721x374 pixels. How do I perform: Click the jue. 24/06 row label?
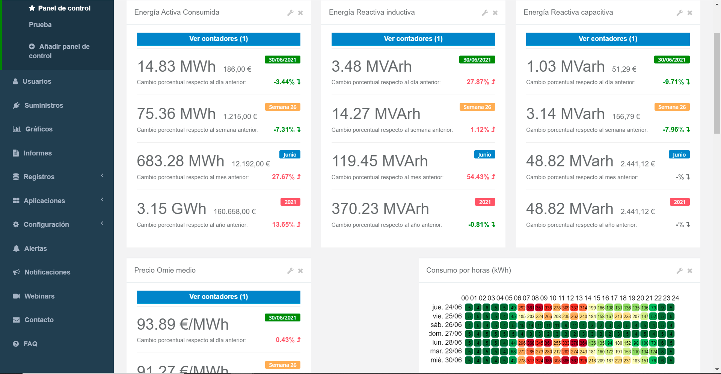447,307
